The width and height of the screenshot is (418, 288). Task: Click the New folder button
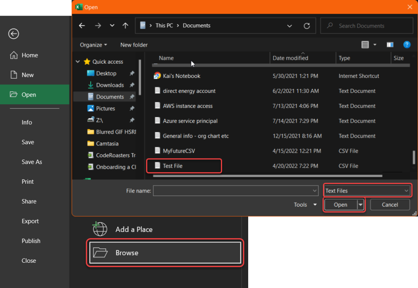134,45
